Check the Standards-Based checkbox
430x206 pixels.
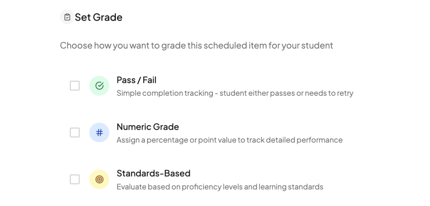pyautogui.click(x=75, y=180)
